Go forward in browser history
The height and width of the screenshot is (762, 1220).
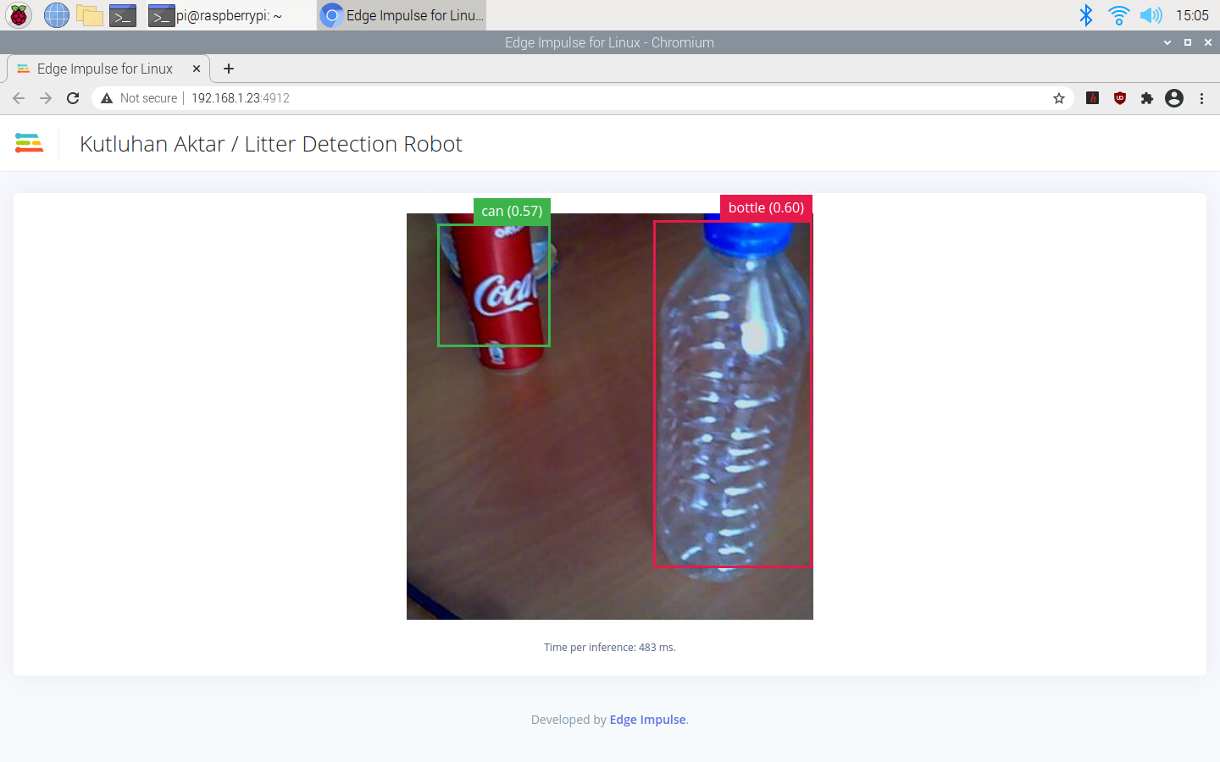click(x=46, y=98)
